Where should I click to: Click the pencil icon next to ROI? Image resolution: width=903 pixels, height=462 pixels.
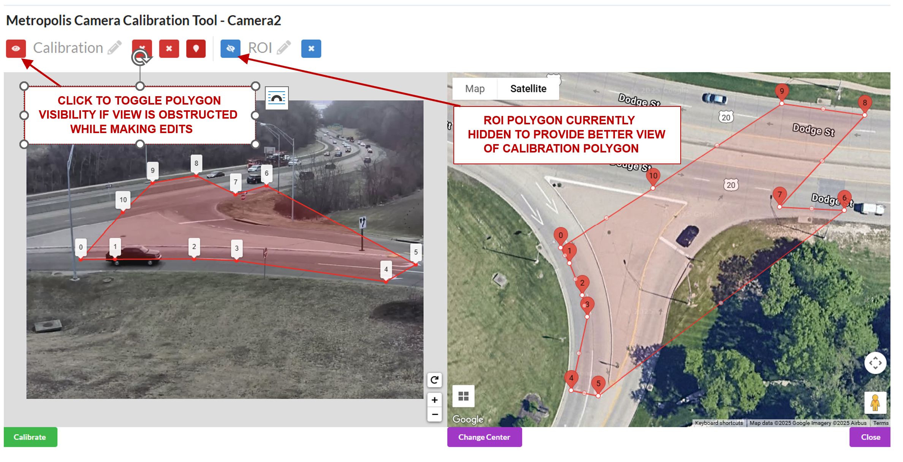click(x=284, y=48)
